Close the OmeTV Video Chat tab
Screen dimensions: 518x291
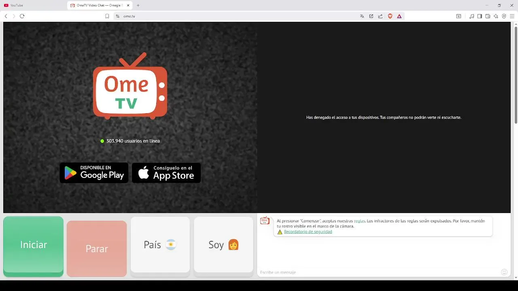pyautogui.click(x=128, y=5)
